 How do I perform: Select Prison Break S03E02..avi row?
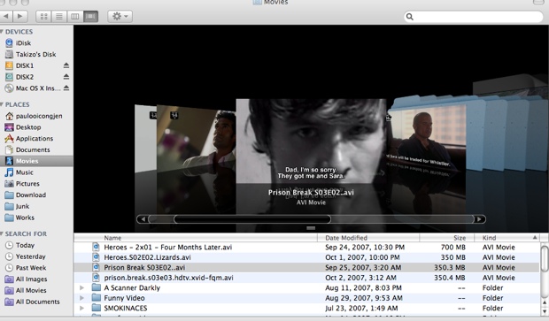(306, 267)
